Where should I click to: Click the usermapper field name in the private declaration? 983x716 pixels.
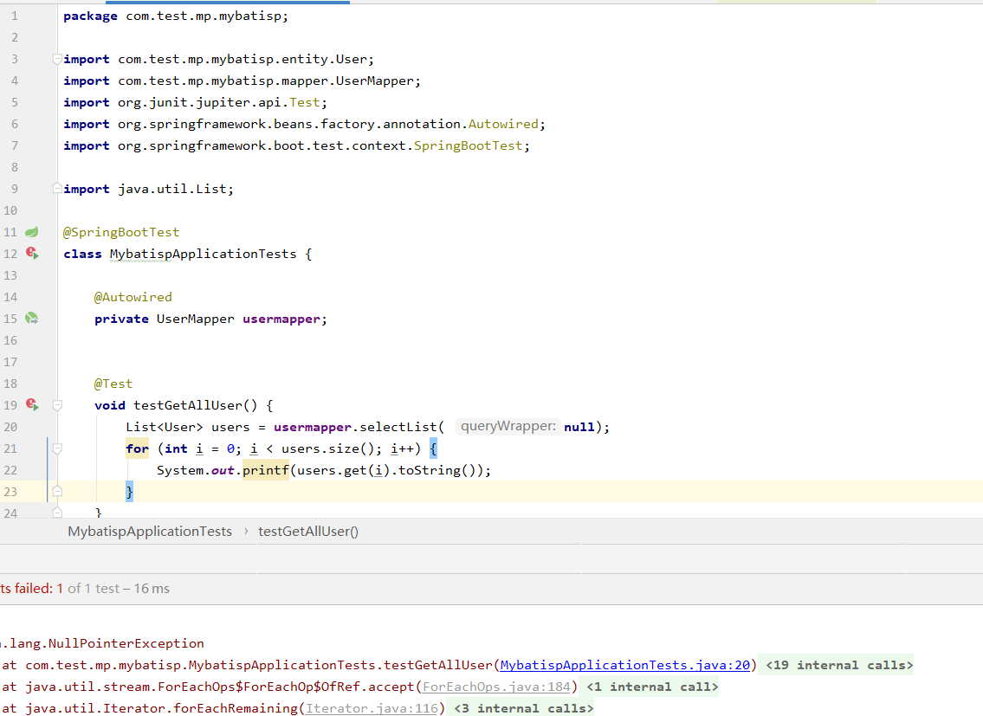281,319
